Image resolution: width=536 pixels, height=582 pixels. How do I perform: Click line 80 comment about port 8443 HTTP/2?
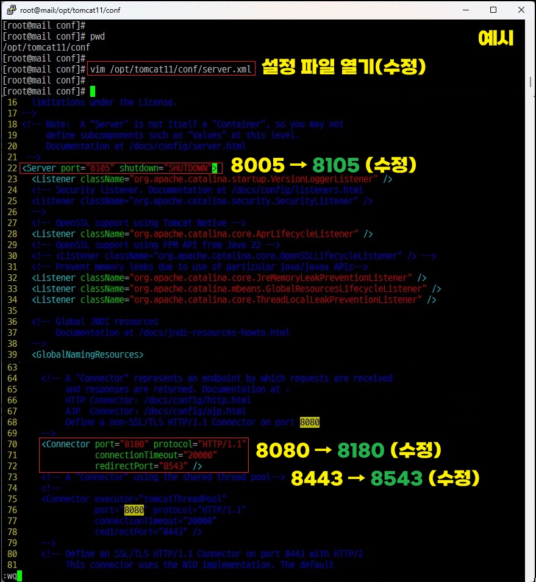click(202, 554)
